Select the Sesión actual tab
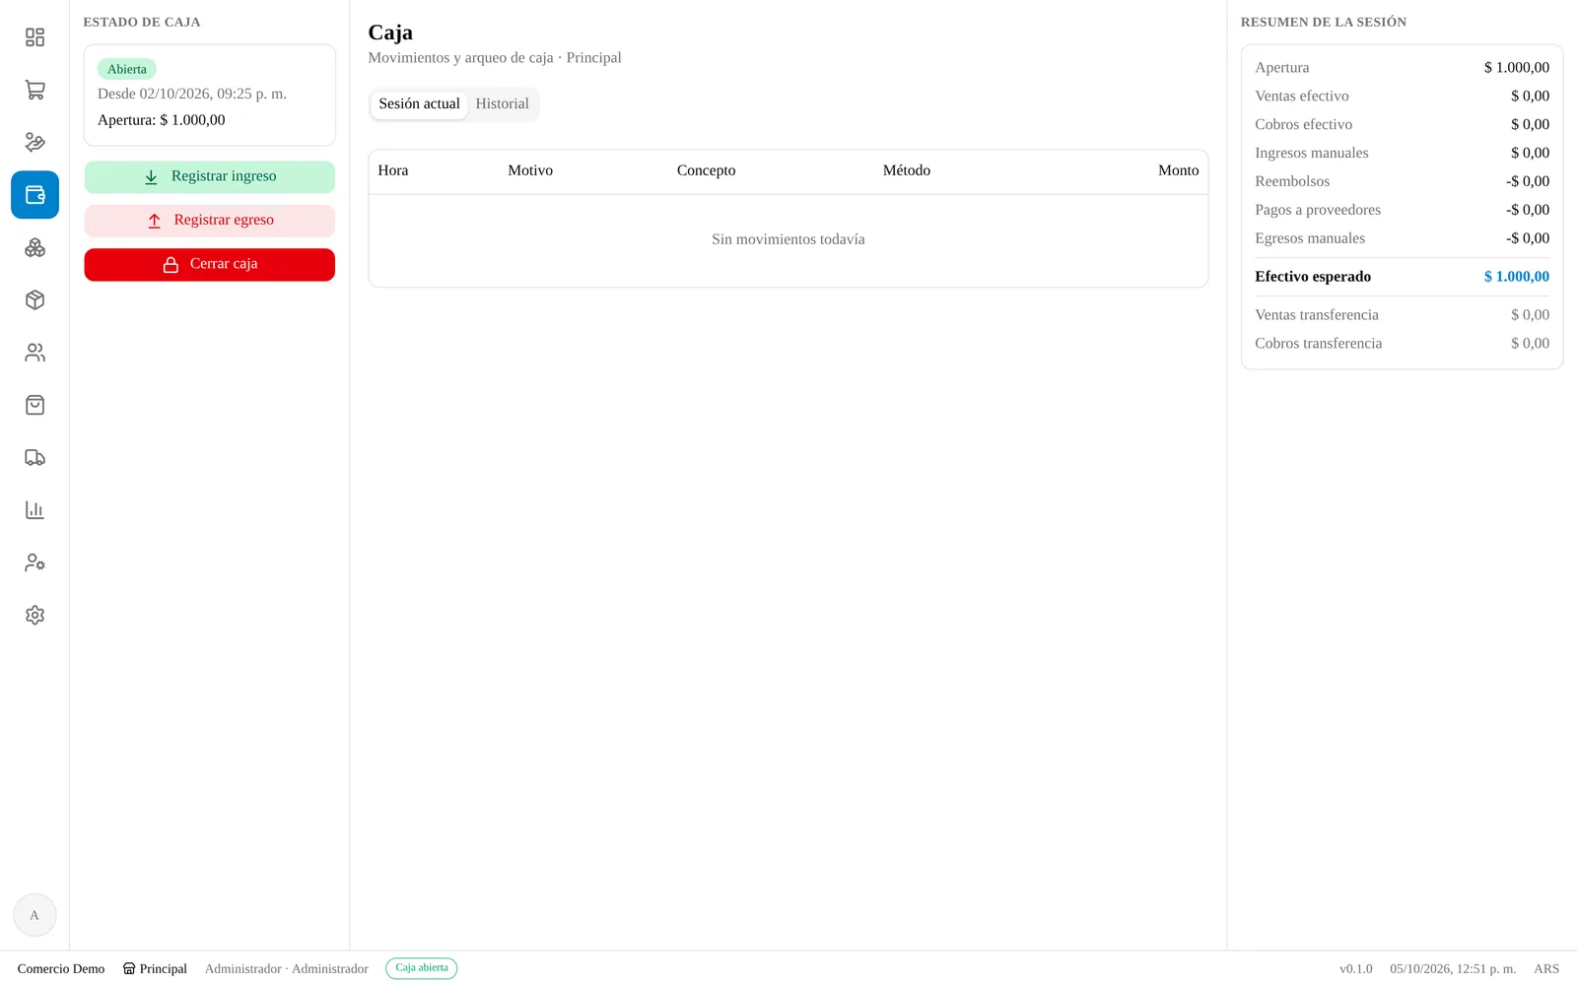The image size is (1577, 985). coord(419,103)
